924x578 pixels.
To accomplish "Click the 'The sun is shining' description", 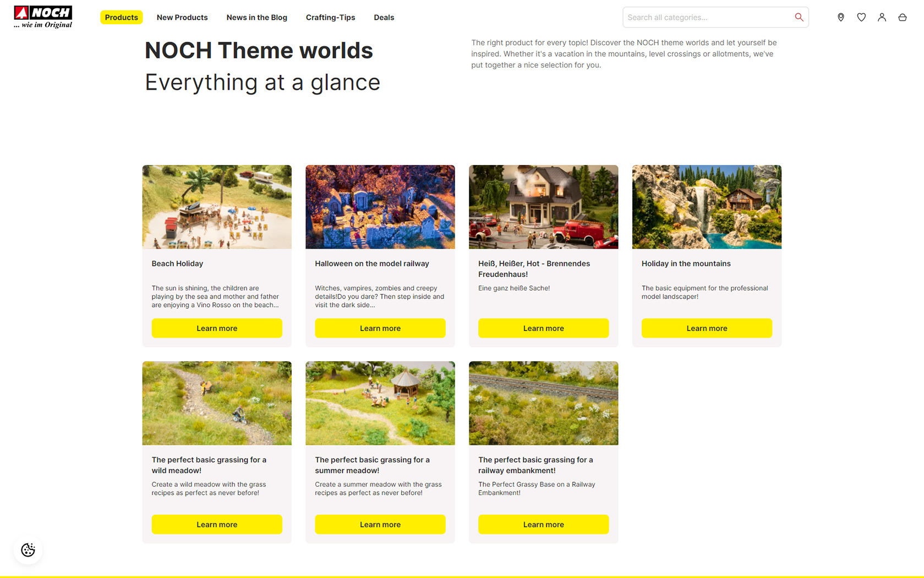I will coord(215,296).
